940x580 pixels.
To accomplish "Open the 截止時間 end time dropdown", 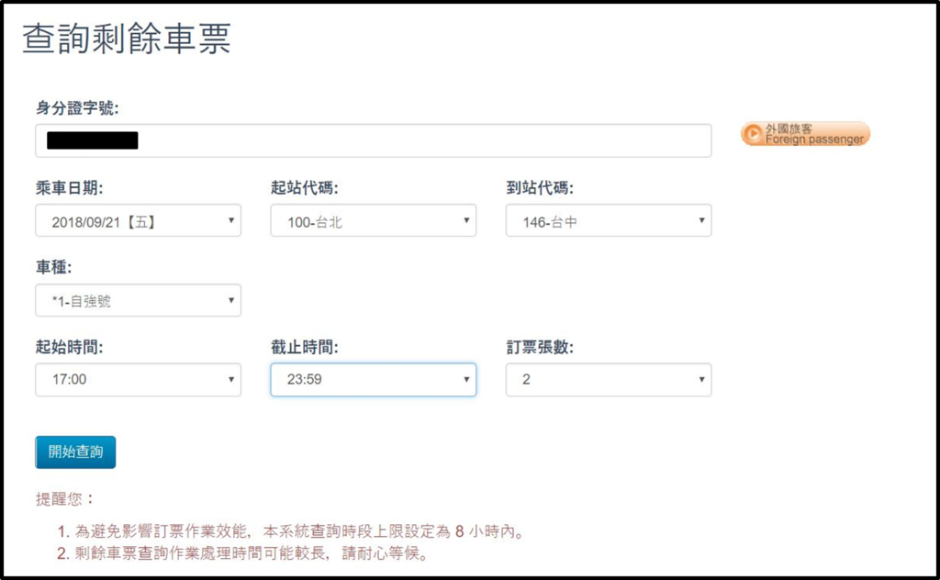I will tap(373, 379).
